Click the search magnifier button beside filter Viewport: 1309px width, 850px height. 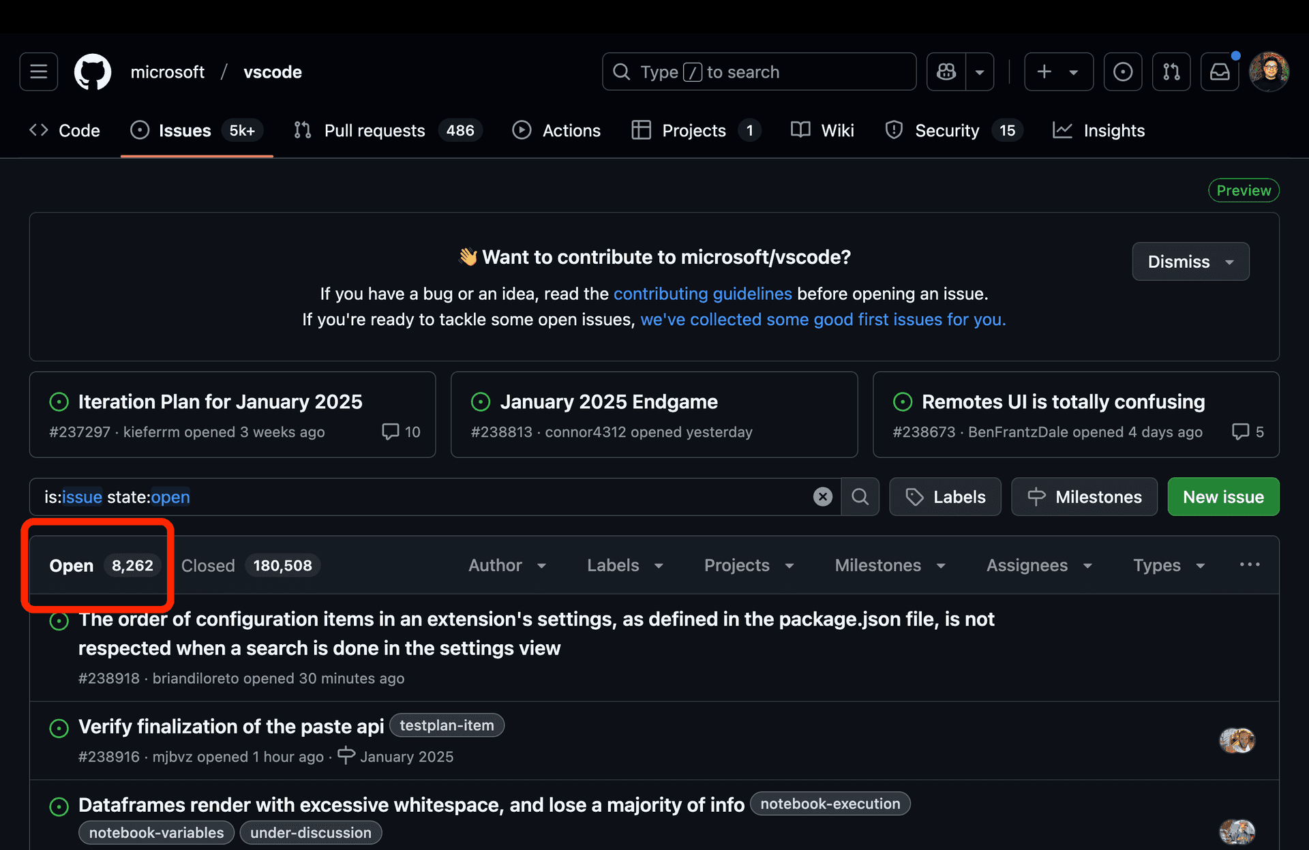point(860,497)
